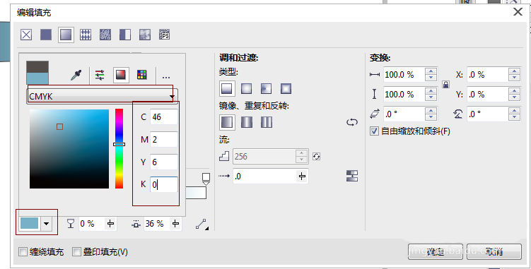This screenshot has width=531, height=269.
Task: Select the Fountain fill icon
Action: pos(66,35)
